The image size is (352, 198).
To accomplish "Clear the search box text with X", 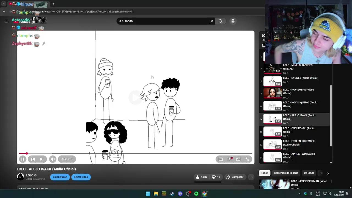I will click(212, 21).
